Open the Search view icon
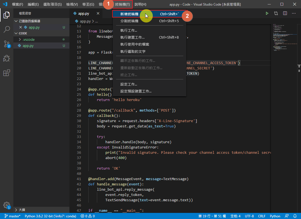Viewport: 301px width, 219px height. pyautogui.click(x=7, y=30)
